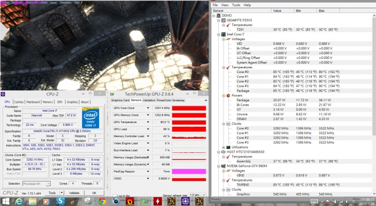
Task: Open File Explorer from the taskbar
Action: point(32,201)
